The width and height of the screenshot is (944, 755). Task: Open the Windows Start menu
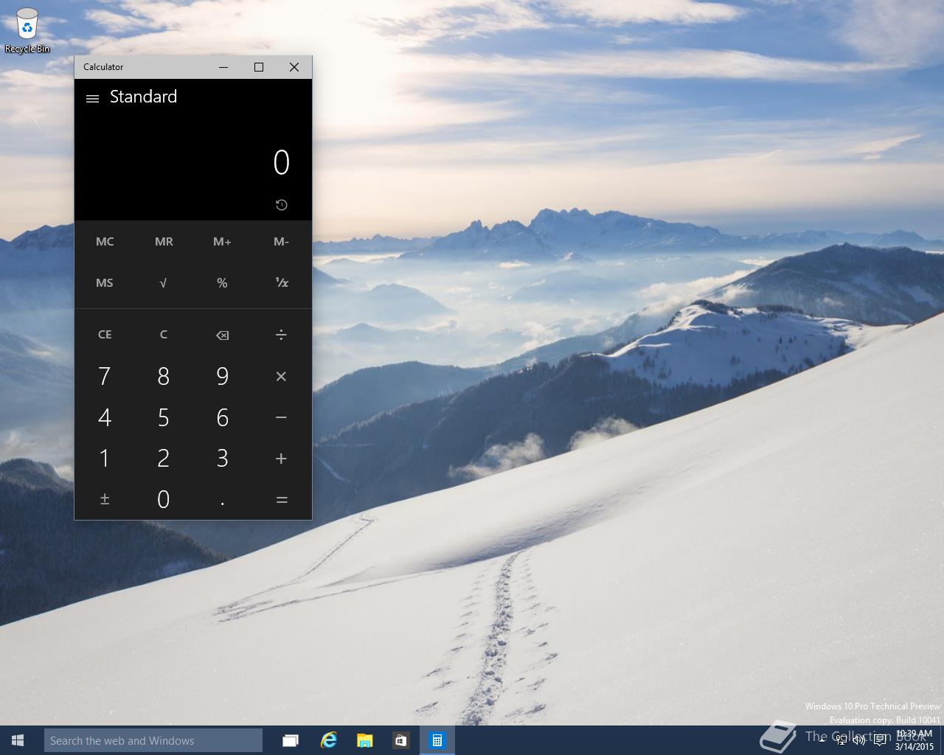tap(18, 740)
